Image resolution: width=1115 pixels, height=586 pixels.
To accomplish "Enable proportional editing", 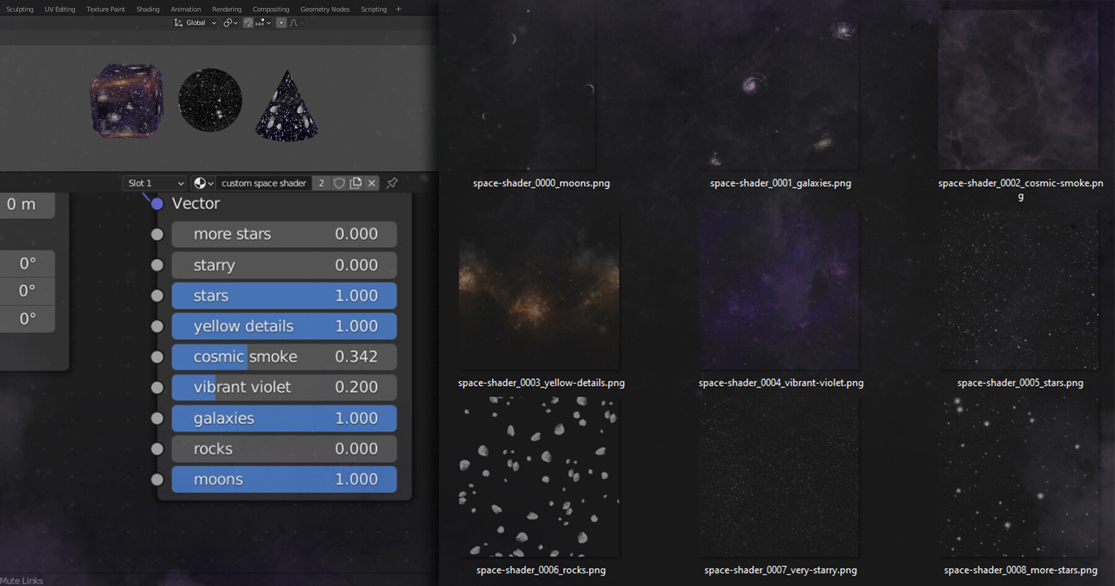I will 281,22.
